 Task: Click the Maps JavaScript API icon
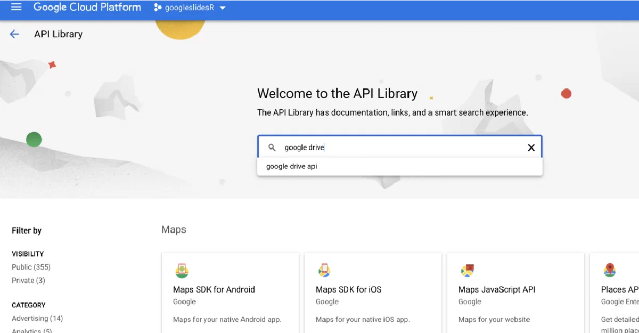[467, 270]
